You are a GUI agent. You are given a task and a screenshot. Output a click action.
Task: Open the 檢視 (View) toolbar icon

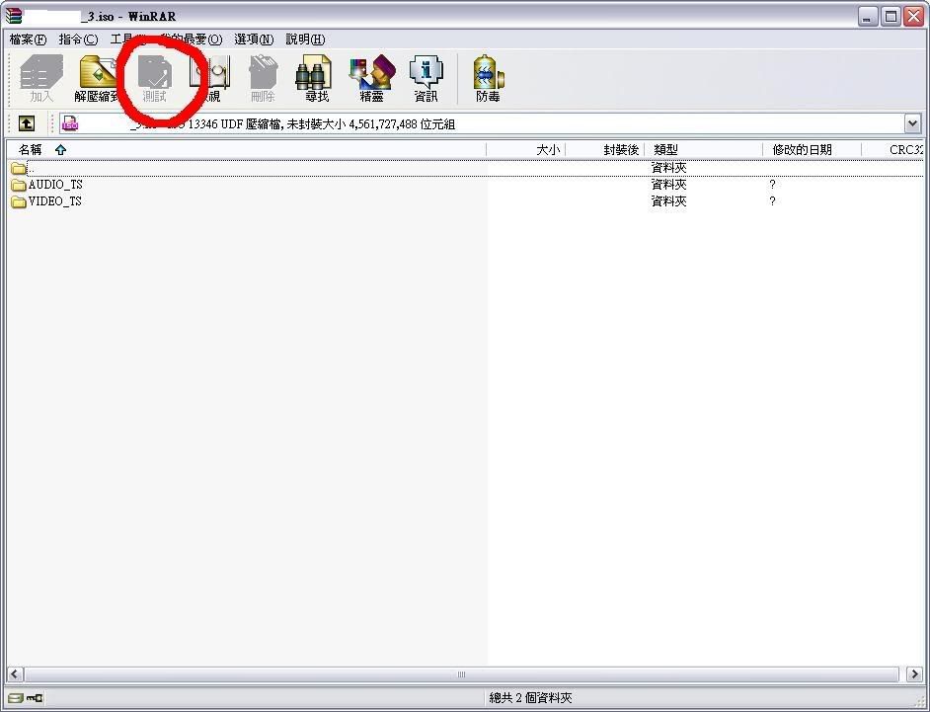pyautogui.click(x=208, y=78)
